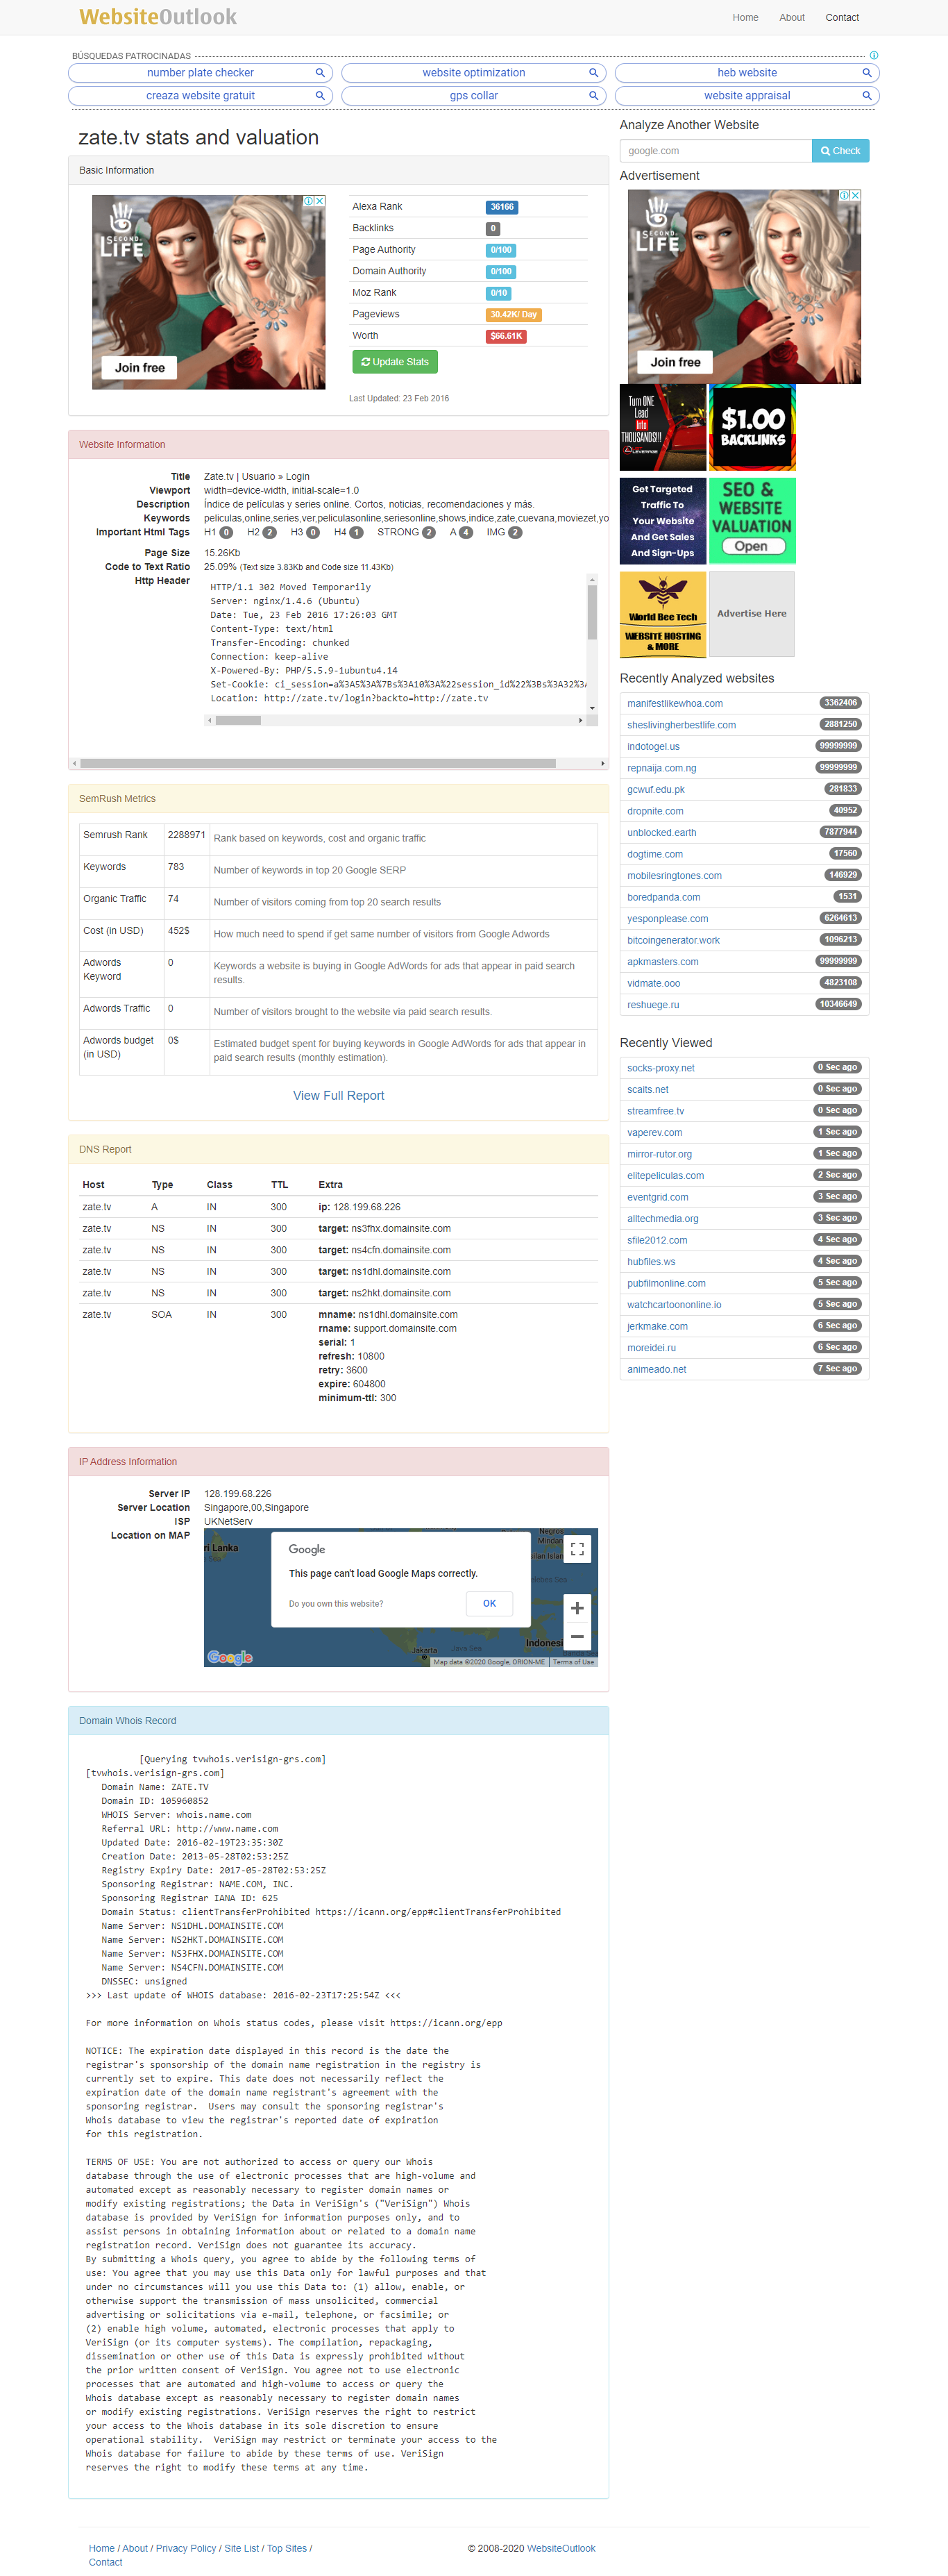The image size is (948, 2576).
Task: Click OK in the Google Maps error dialog
Action: (x=489, y=1603)
